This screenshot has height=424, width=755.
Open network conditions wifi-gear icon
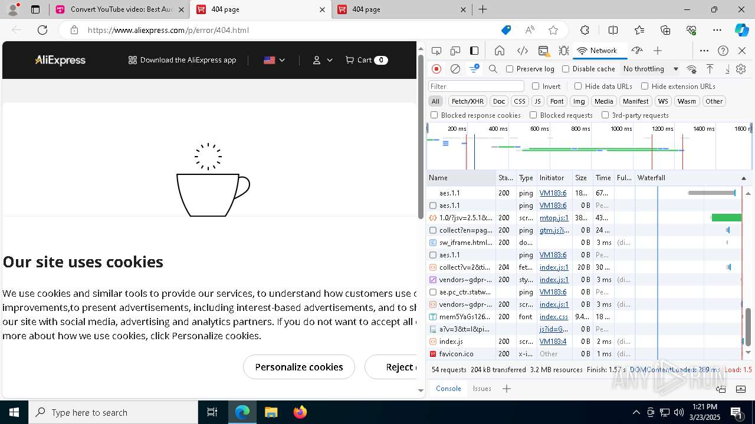pos(692,69)
